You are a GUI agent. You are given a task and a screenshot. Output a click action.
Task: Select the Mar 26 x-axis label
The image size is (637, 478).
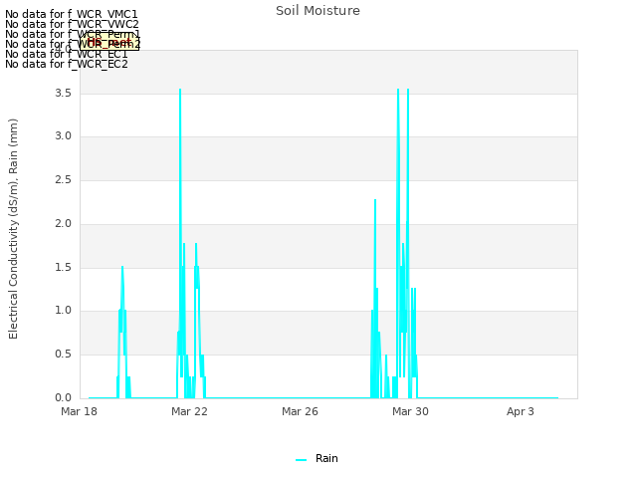[x=300, y=411]
